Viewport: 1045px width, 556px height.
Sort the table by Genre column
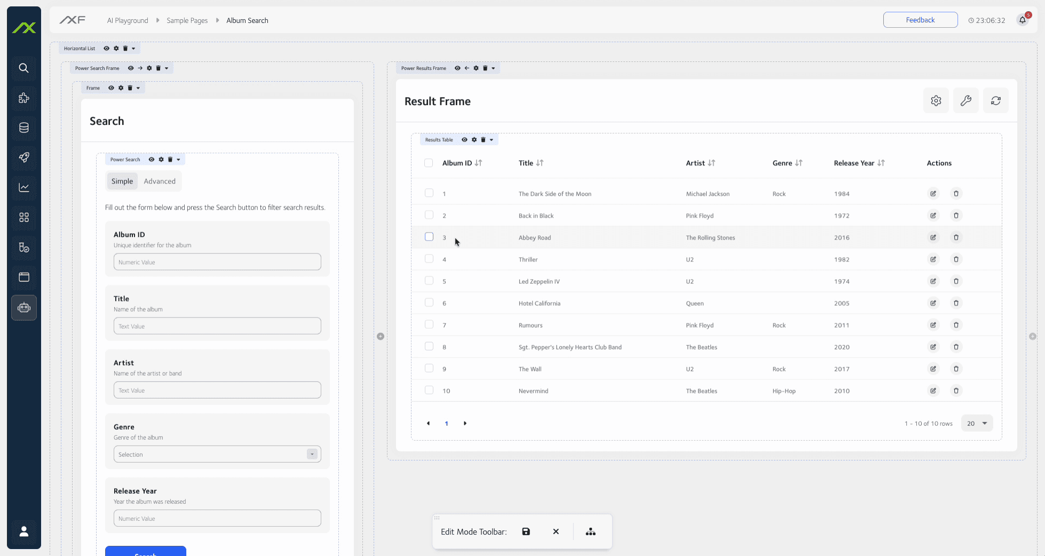coord(798,163)
